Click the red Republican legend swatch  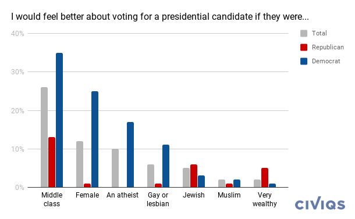304,47
